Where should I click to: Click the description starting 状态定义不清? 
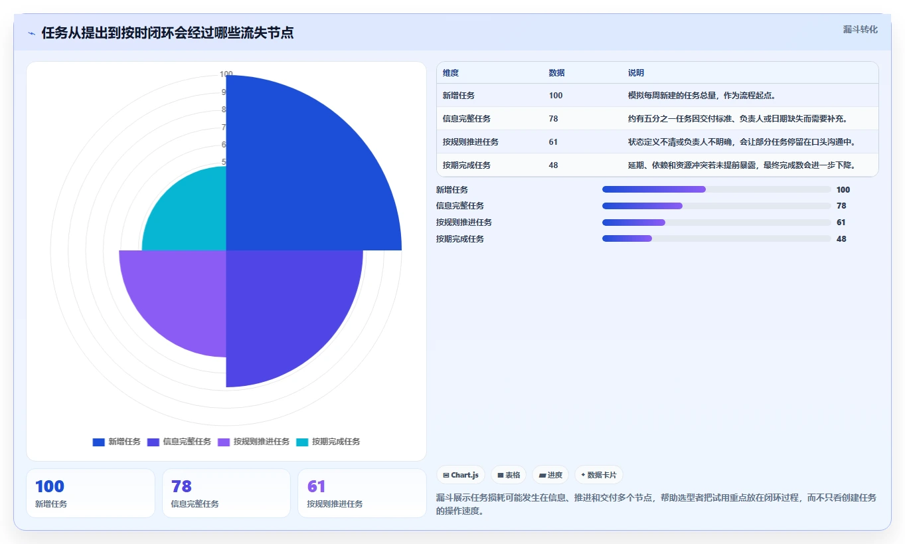pos(742,142)
